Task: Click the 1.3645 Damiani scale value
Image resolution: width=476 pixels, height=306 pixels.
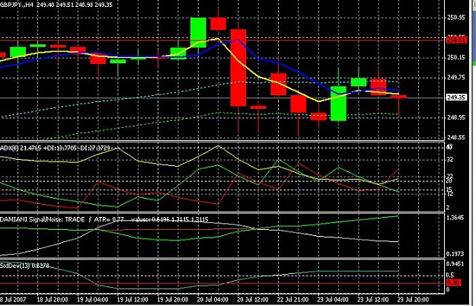Action: click(455, 218)
